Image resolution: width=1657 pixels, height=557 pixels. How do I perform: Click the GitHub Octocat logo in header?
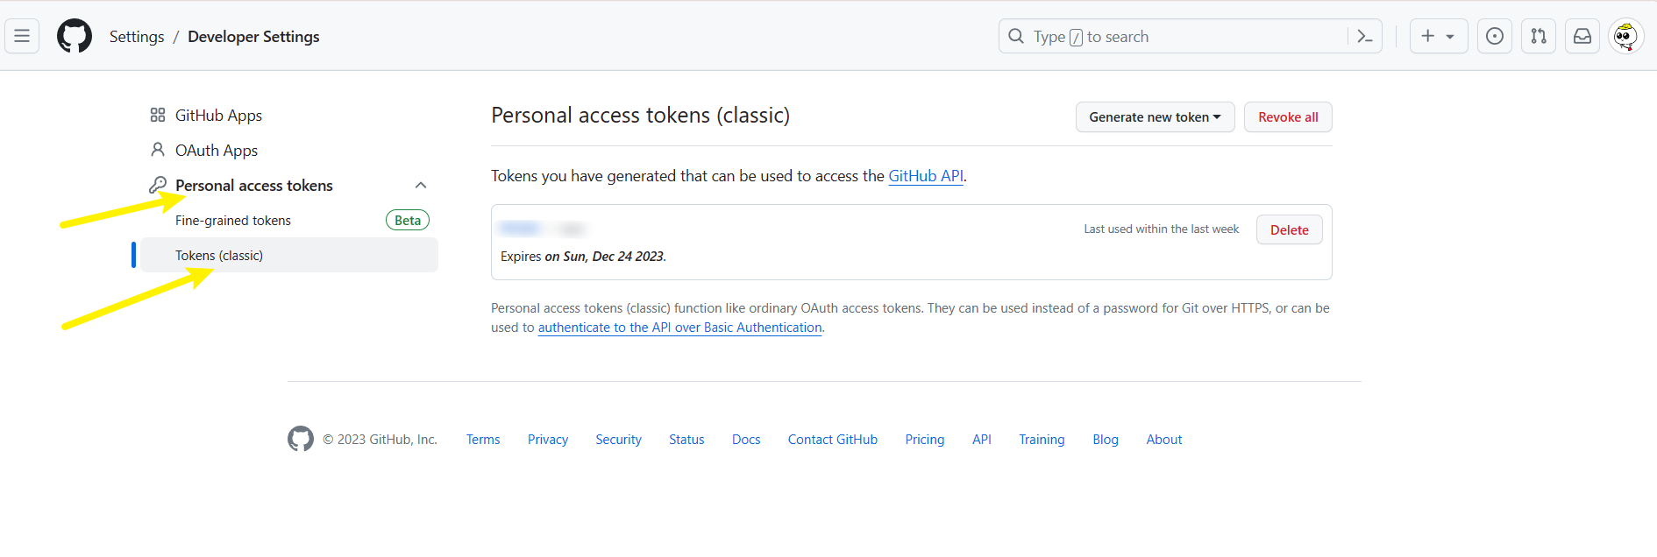pos(75,36)
